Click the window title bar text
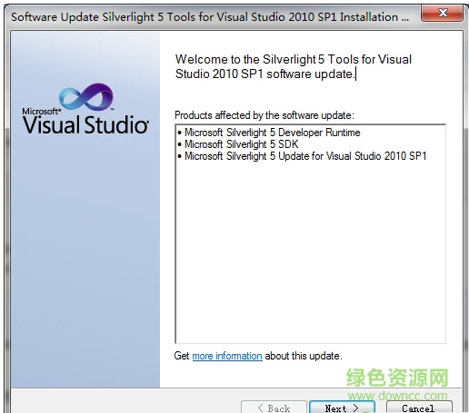 point(210,17)
